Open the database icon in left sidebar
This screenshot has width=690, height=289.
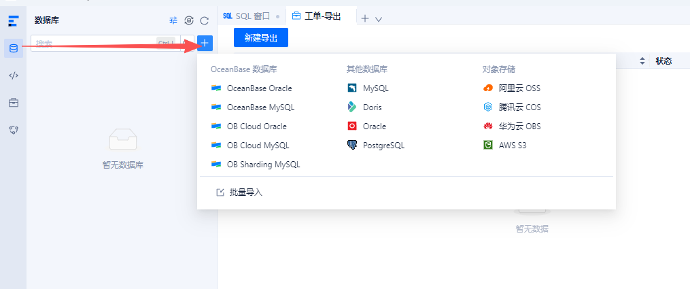13,48
